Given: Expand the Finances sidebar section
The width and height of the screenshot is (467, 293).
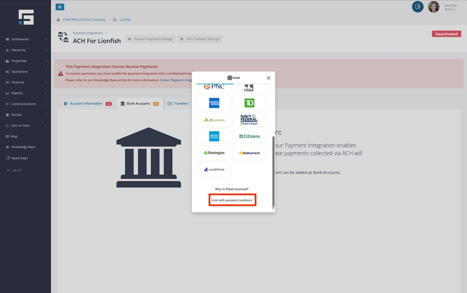Looking at the screenshot, I should pyautogui.click(x=18, y=83).
